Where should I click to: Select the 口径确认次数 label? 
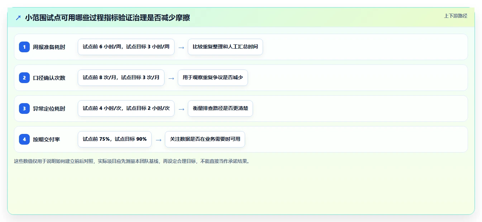tap(49, 78)
